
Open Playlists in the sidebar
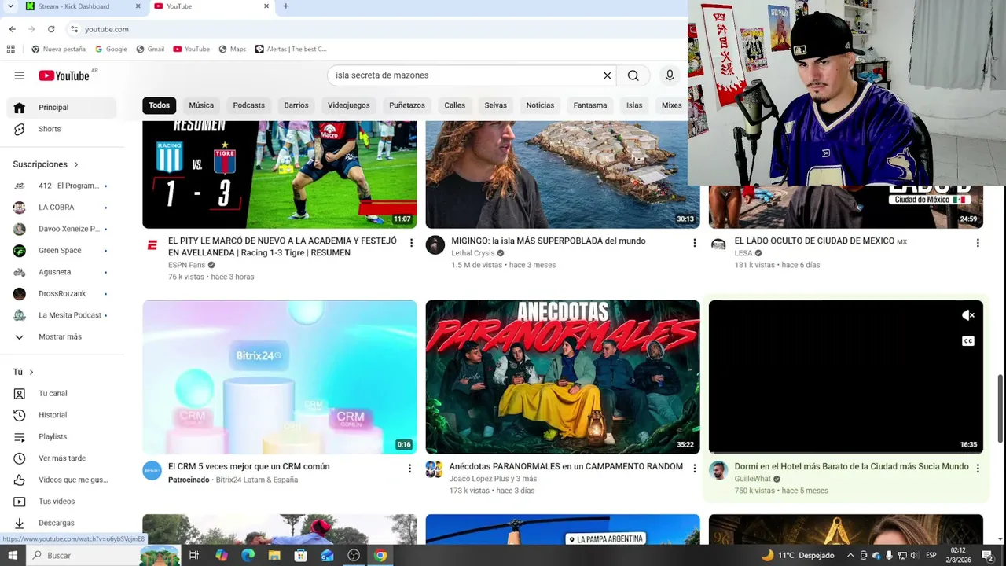pyautogui.click(x=62, y=436)
